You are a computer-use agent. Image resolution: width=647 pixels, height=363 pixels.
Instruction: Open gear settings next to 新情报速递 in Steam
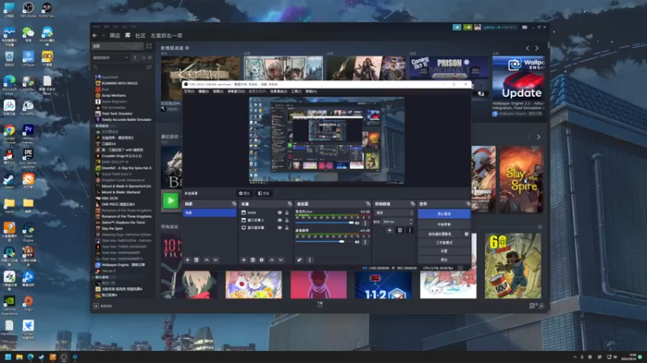point(187,48)
